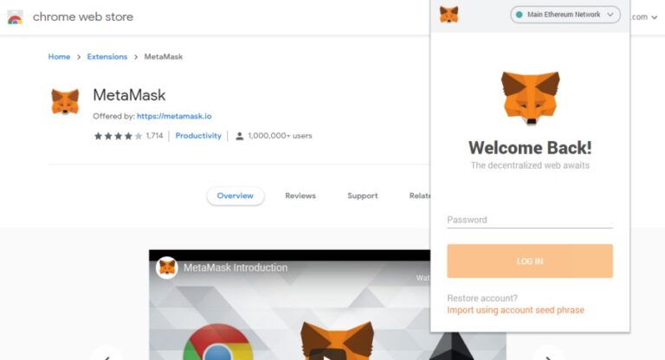Click the green network status dot
Viewport: 665px width, 360px height.
519,15
